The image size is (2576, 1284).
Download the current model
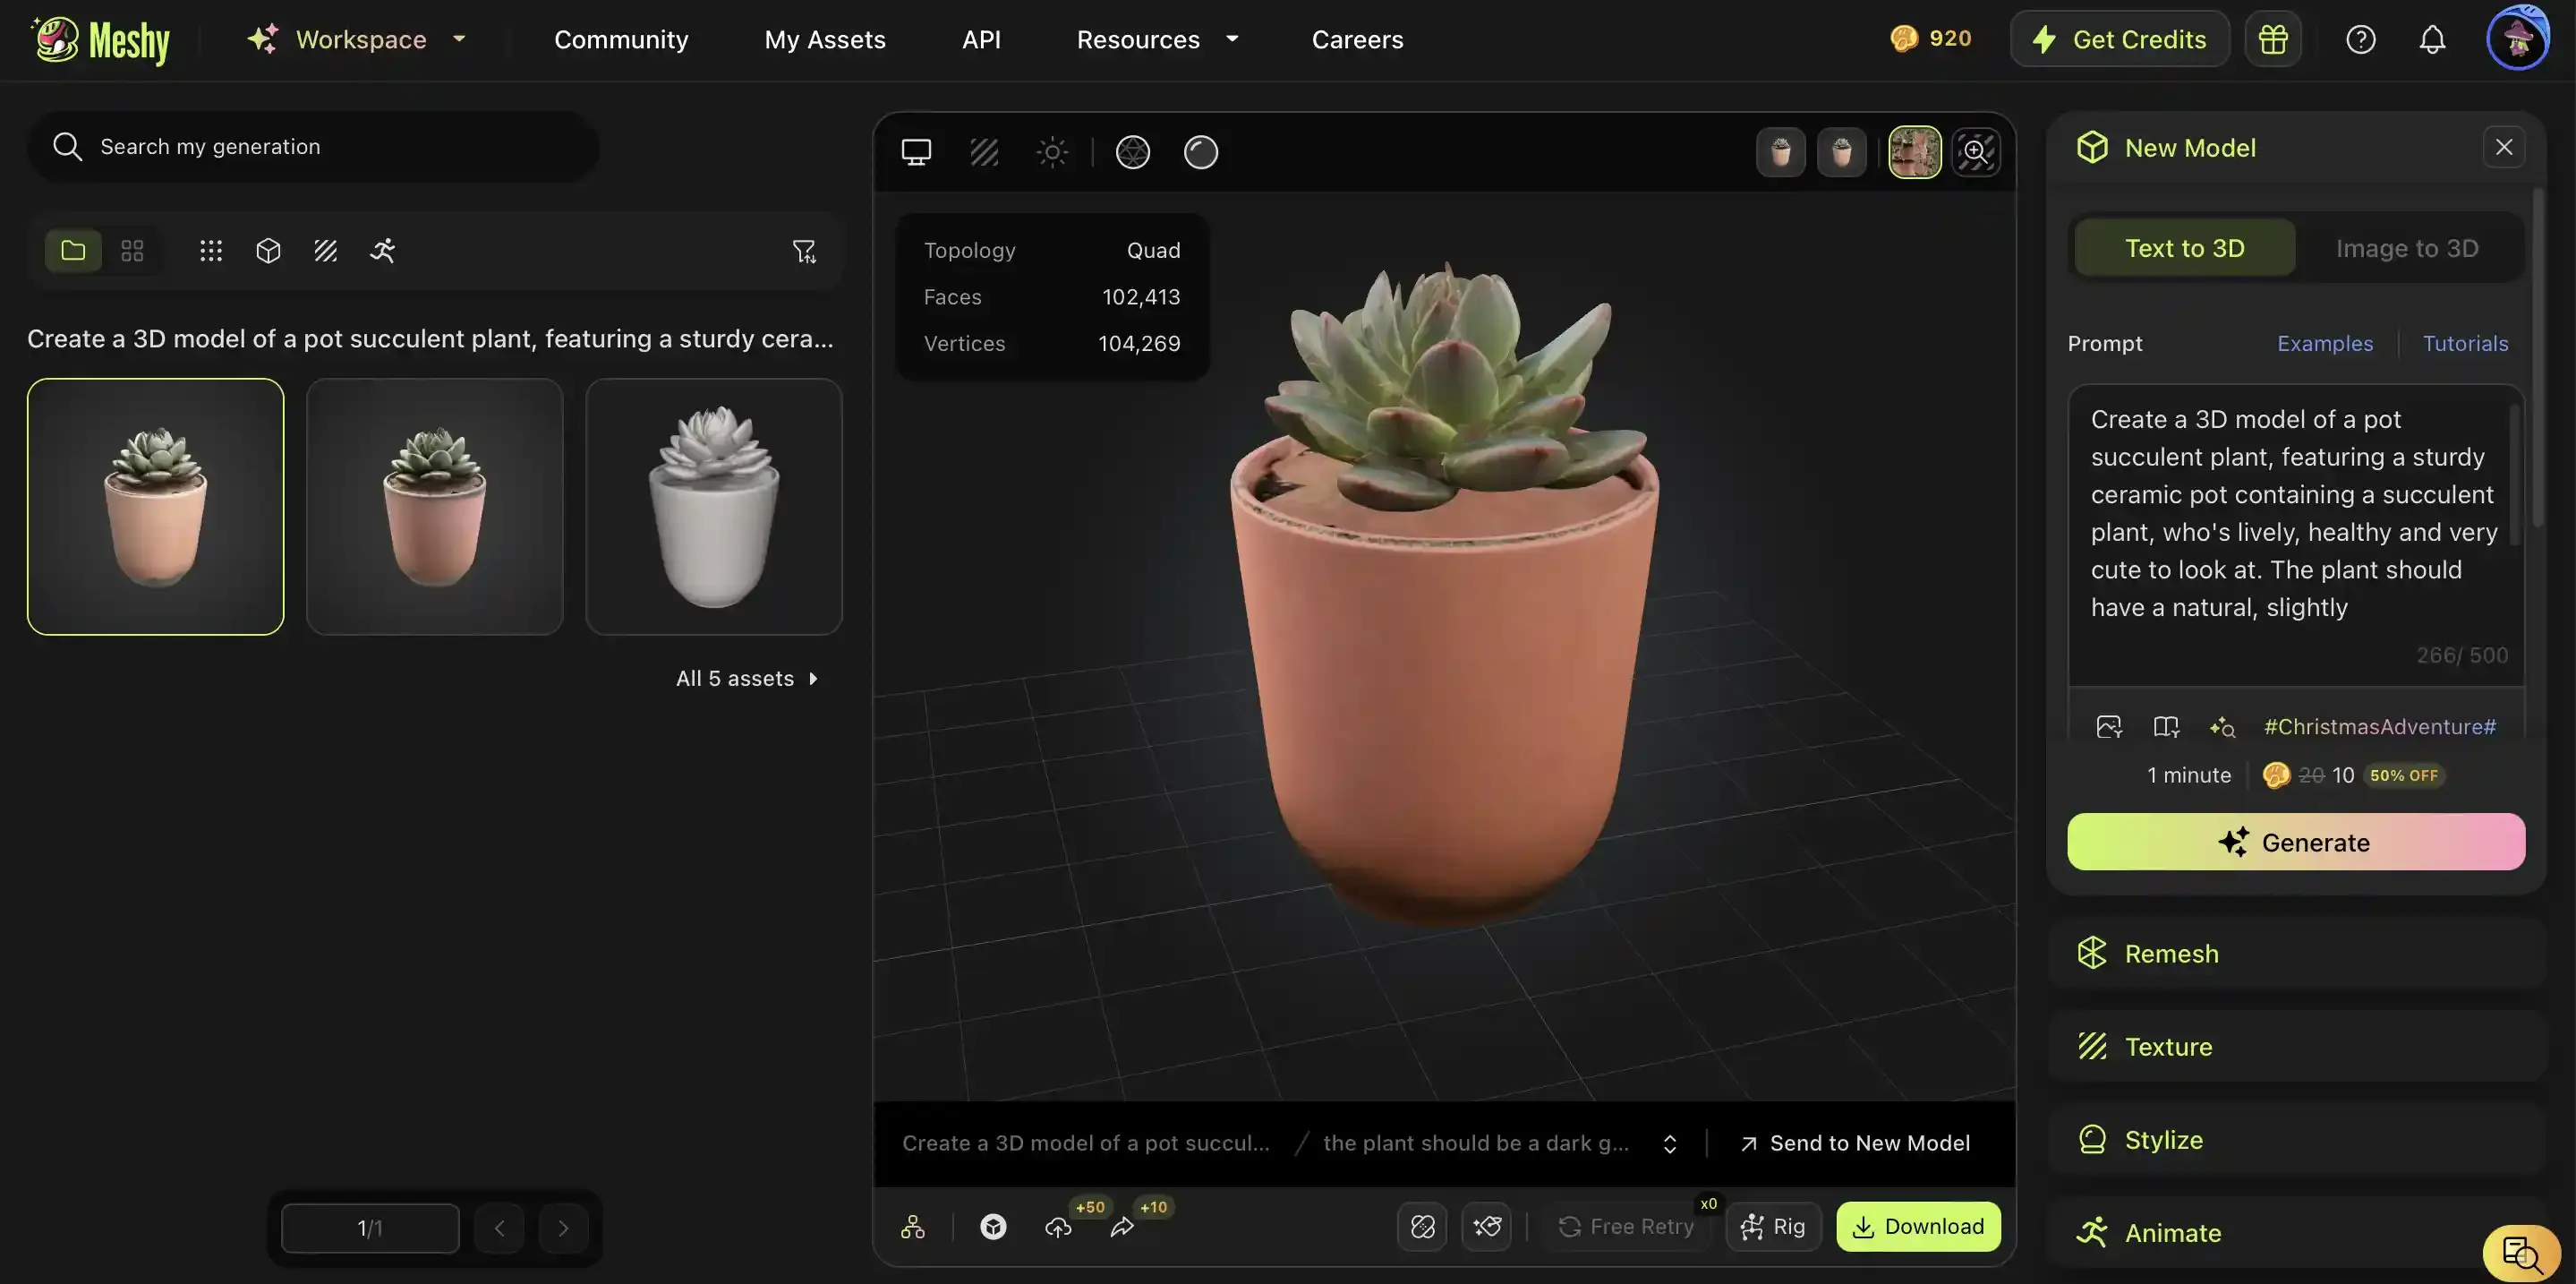tap(1917, 1227)
